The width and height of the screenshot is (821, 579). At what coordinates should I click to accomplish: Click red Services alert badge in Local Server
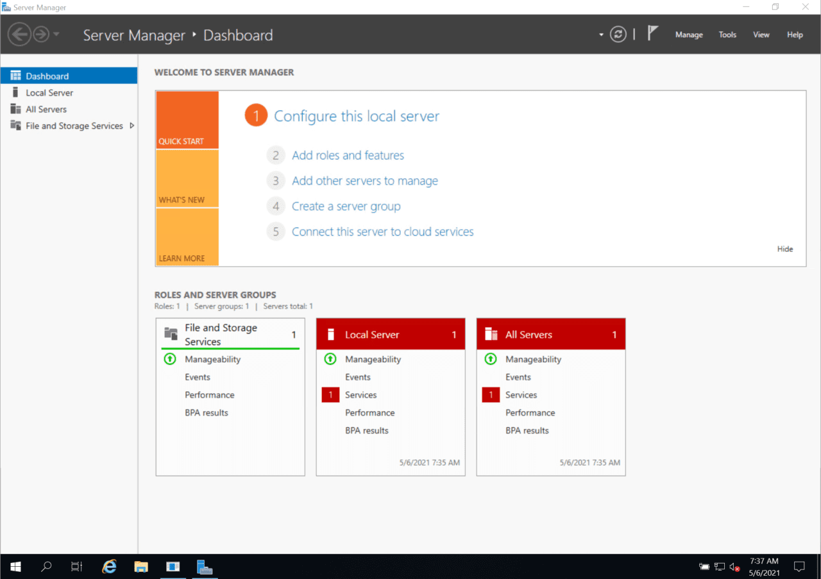tap(330, 395)
